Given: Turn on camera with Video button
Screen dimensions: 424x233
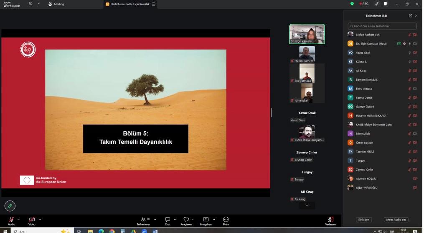Looking at the screenshot, I should tap(32, 220).
